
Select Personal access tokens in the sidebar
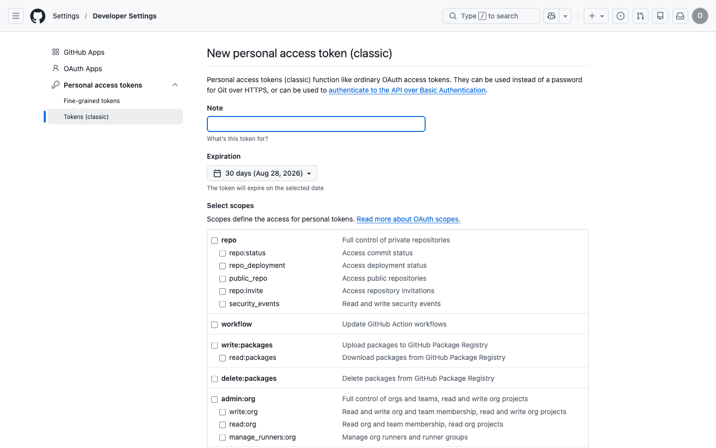tap(103, 85)
